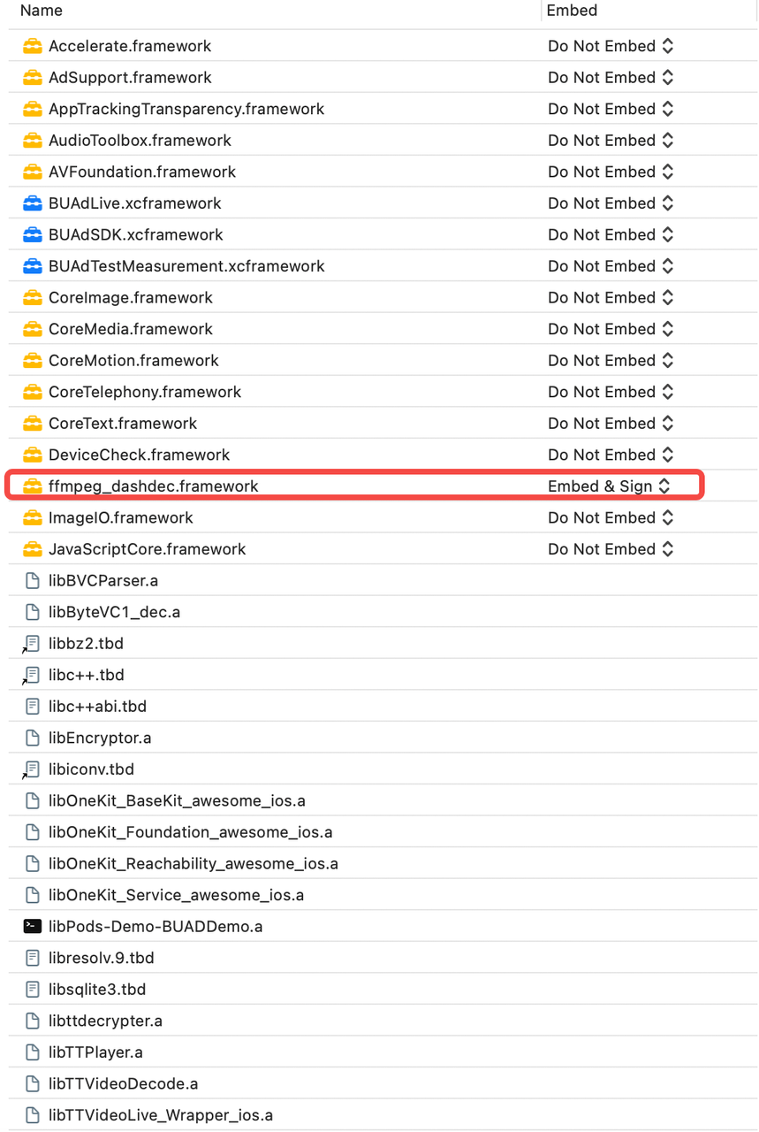Open embed dropdown for CoreTelephony.framework
This screenshot has height=1132, width=759.
pyautogui.click(x=611, y=392)
